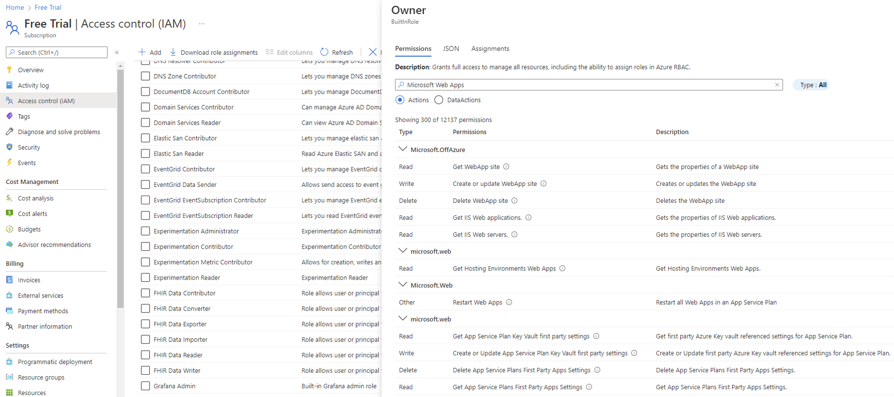Open the ellipsis more options menu
This screenshot has width=894, height=397.
tap(202, 24)
